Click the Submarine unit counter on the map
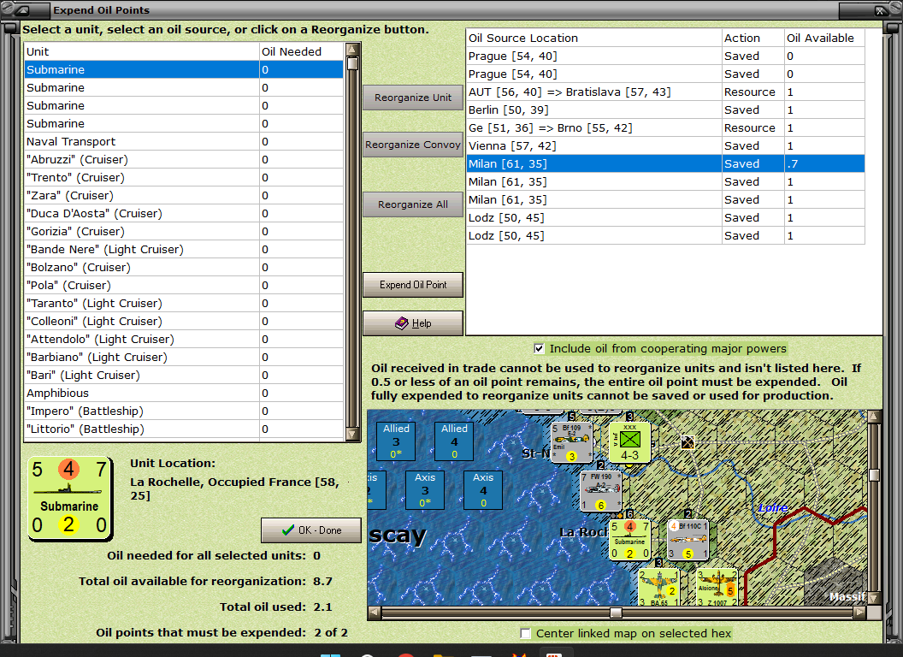Image resolution: width=903 pixels, height=657 pixels. [630, 540]
